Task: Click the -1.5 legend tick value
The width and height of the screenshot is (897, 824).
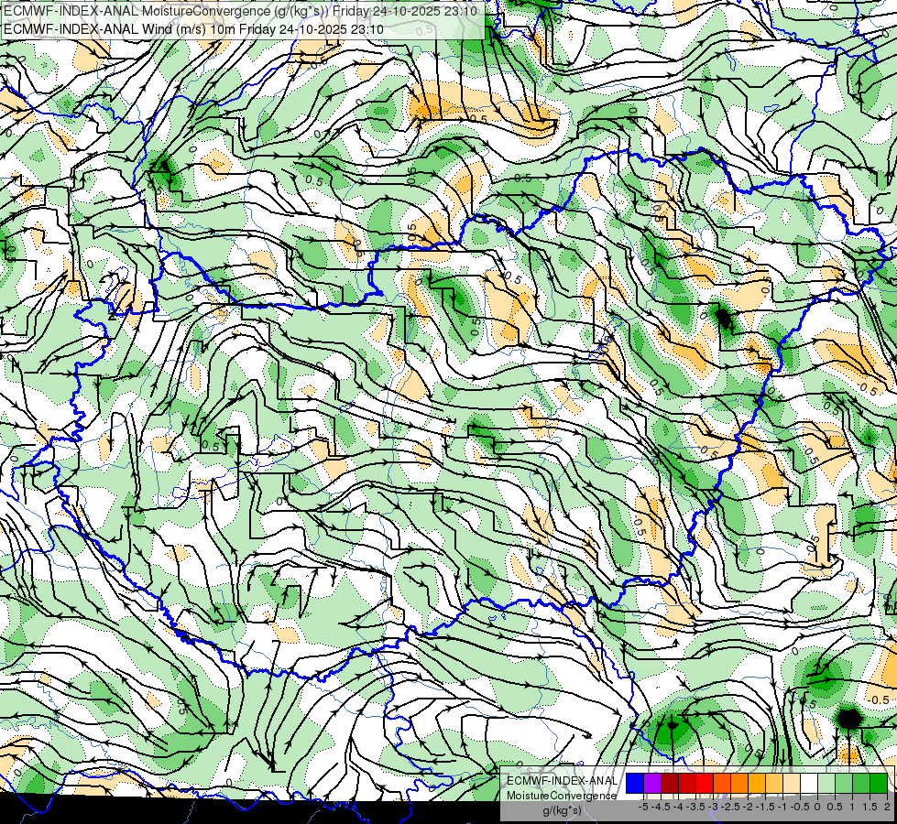Action: 765,807
